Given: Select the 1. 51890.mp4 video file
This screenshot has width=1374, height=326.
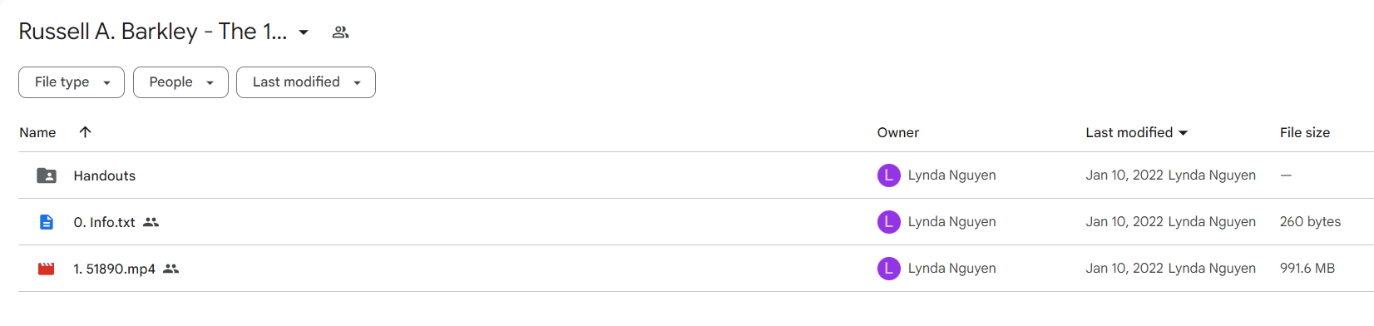Looking at the screenshot, I should [x=114, y=269].
